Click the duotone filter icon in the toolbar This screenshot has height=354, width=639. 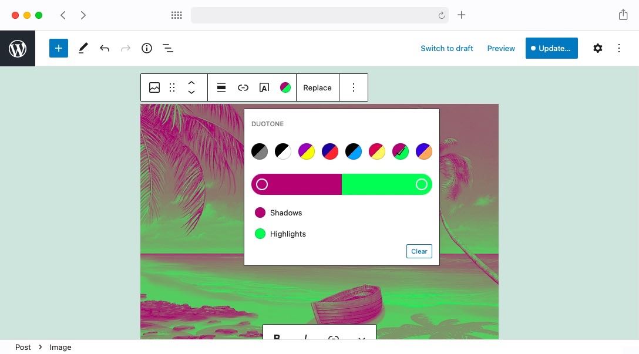tap(285, 87)
